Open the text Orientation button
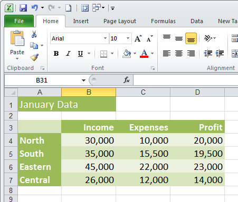The image size is (238, 202). point(210,38)
